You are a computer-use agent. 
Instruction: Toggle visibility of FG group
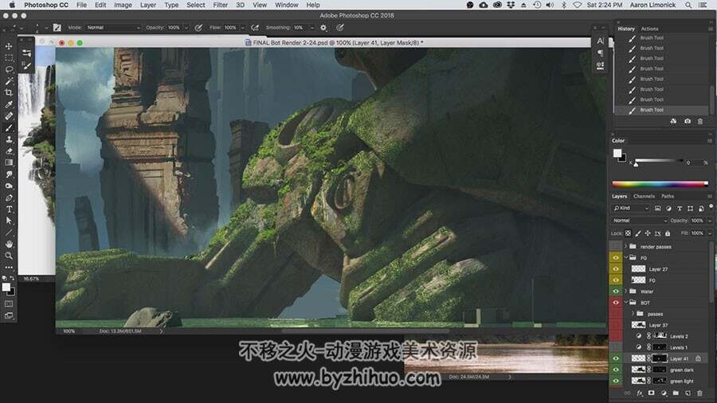pos(616,258)
